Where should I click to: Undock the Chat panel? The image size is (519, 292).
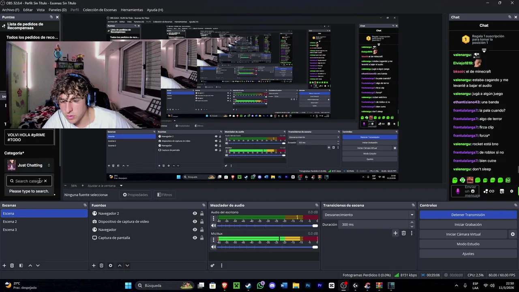(510, 17)
